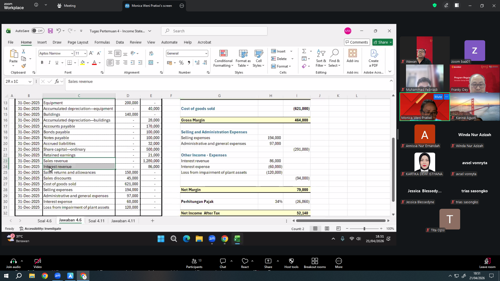Open the font size 11 dropdown
The width and height of the screenshot is (500, 281).
pos(85,53)
